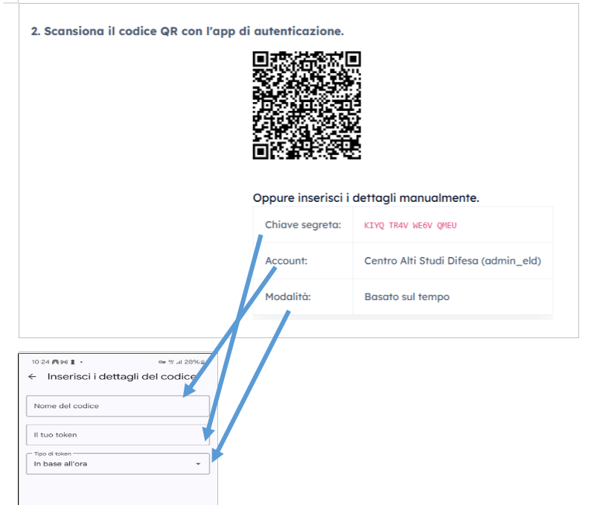Tap the wifi status icon beside signal bars
Image resolution: width=594 pixels, height=505 pixels.
point(171,362)
